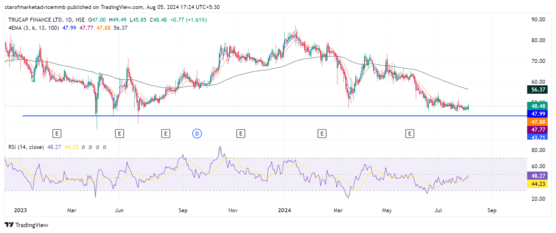Click the published-on TradingView.com header text
Image resolution: width=556 pixels, height=233 pixels.
point(112,7)
